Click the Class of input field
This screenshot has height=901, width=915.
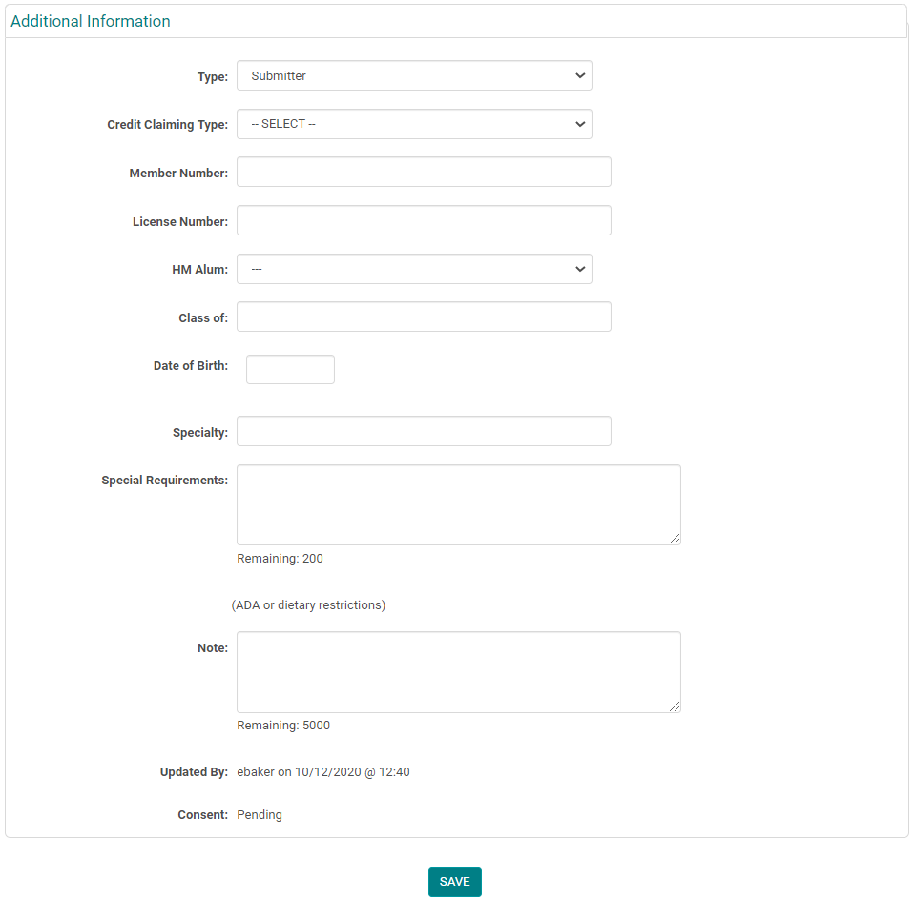(424, 317)
